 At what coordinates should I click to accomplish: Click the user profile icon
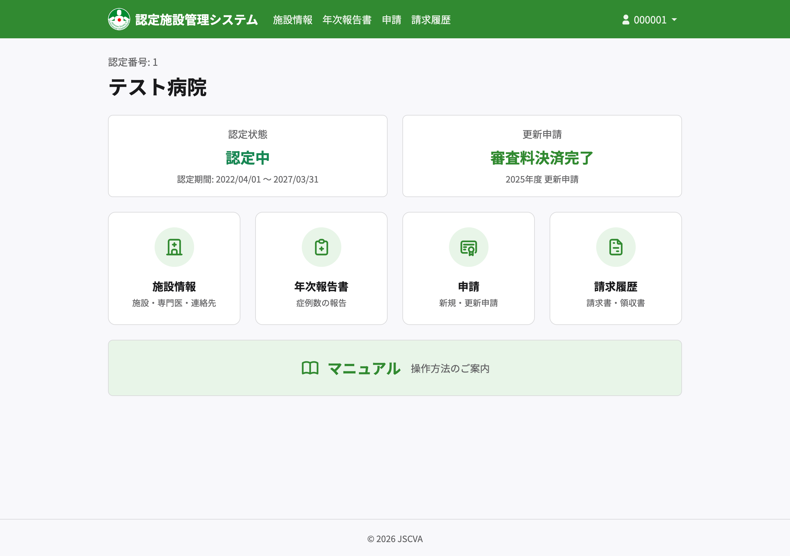click(x=626, y=20)
